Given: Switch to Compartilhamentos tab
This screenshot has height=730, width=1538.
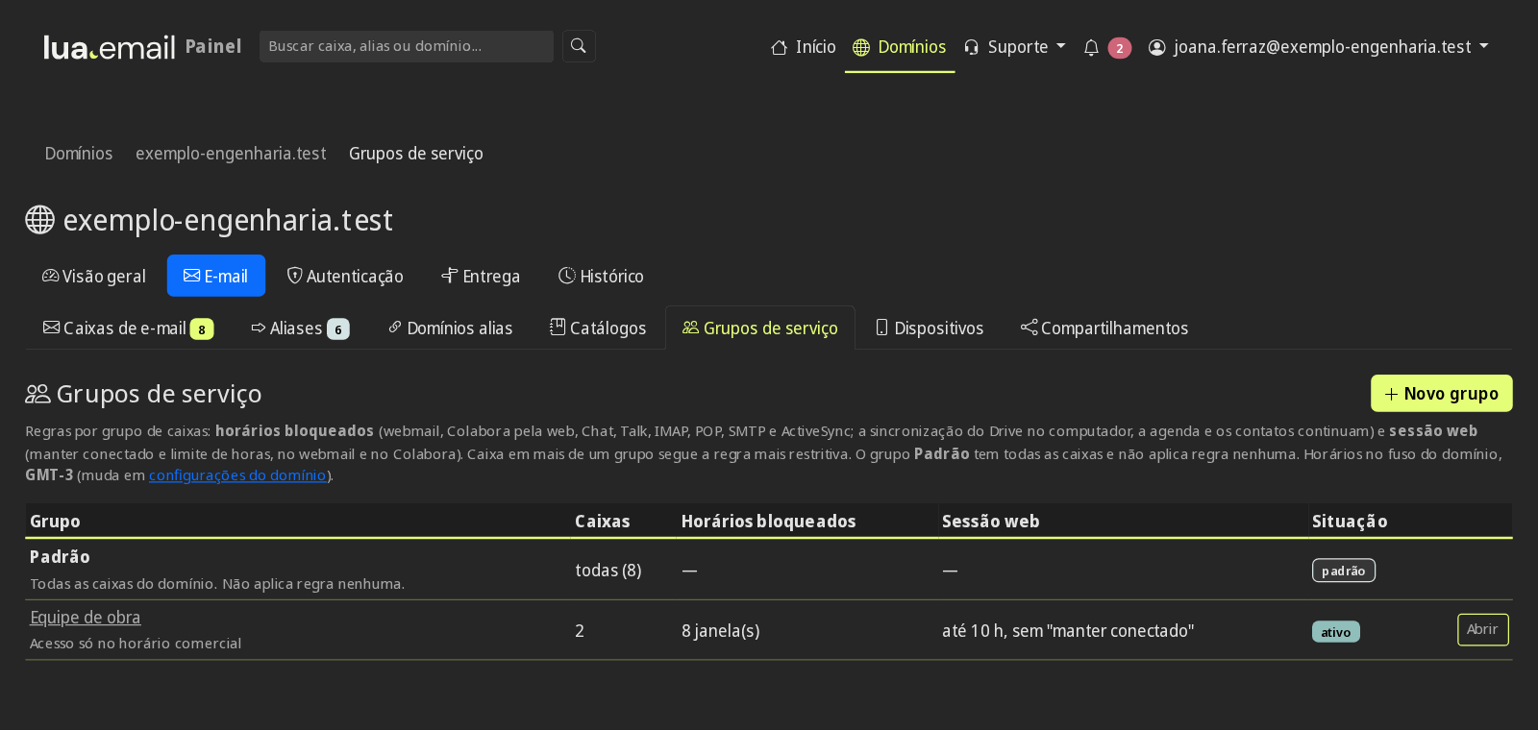Looking at the screenshot, I should pos(1104,328).
